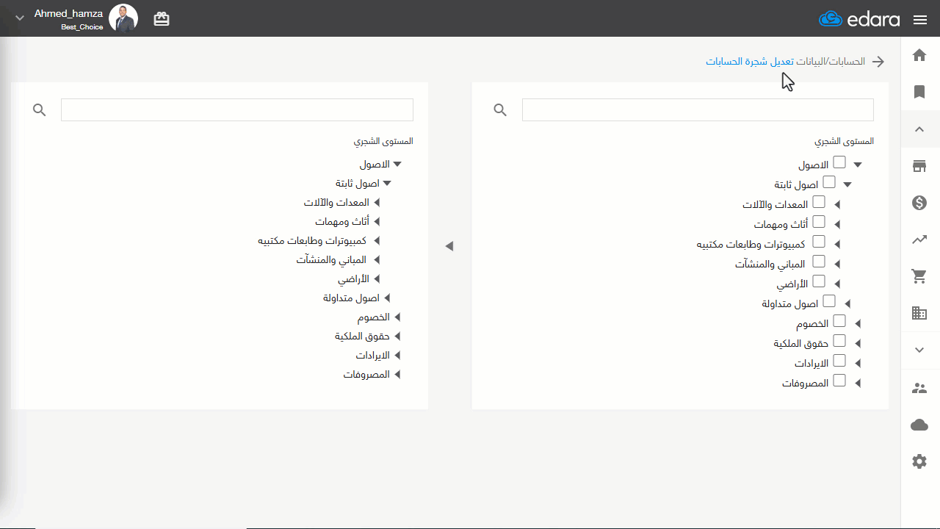Check the الاصول checkbox
This screenshot has height=529, width=940.
tap(839, 162)
